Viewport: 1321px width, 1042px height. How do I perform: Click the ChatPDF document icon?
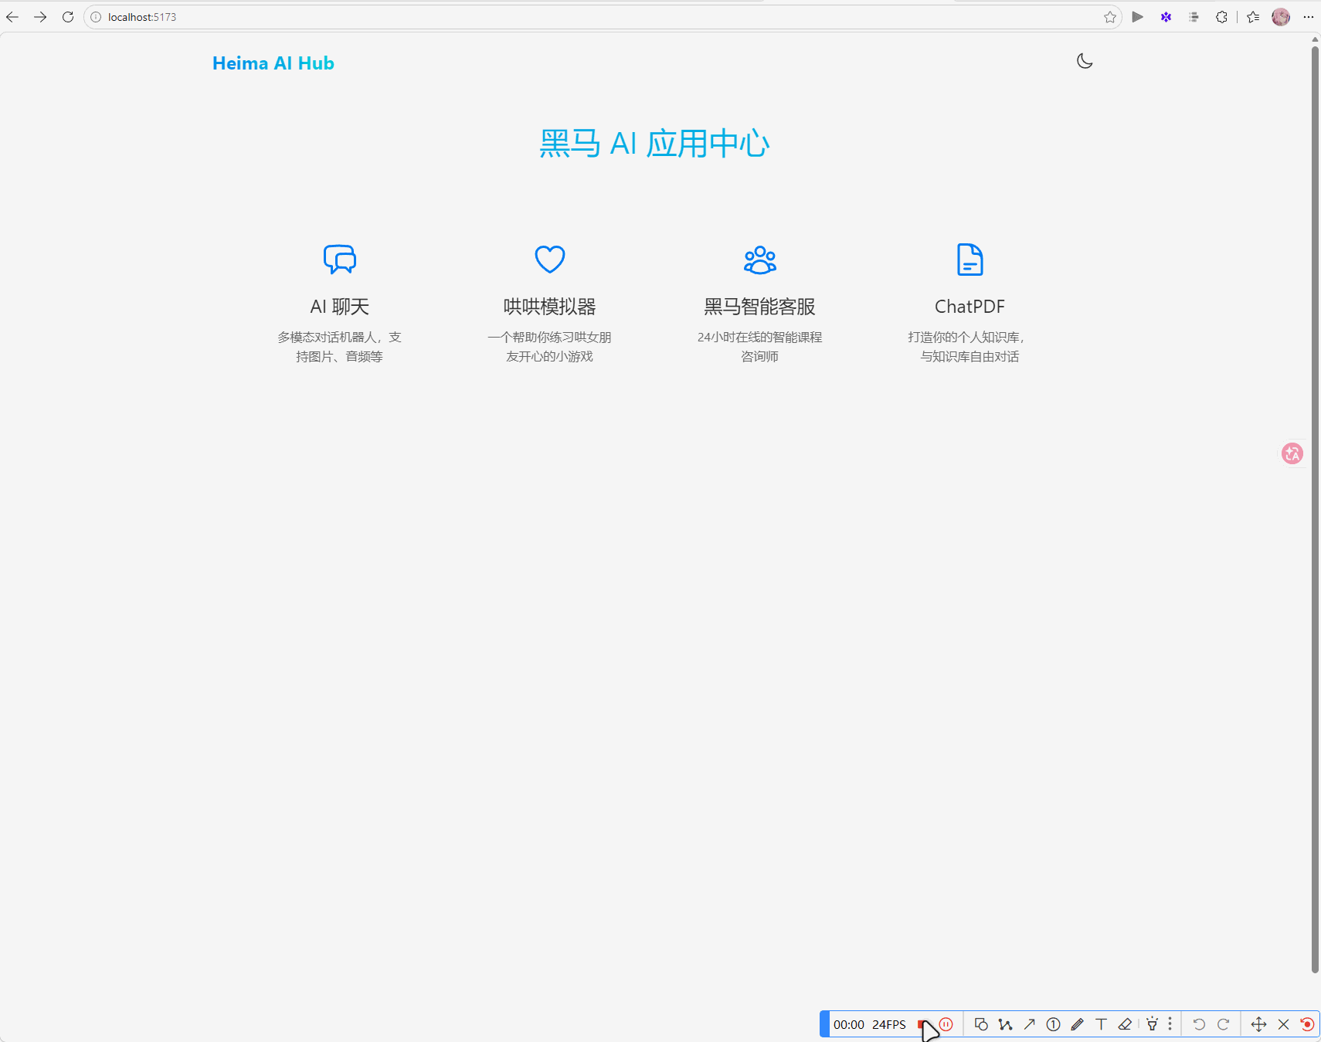pos(970,260)
